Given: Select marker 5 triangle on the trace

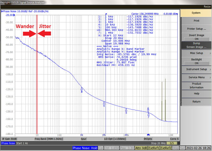Looking at the screenshot, I should tap(126, 110).
